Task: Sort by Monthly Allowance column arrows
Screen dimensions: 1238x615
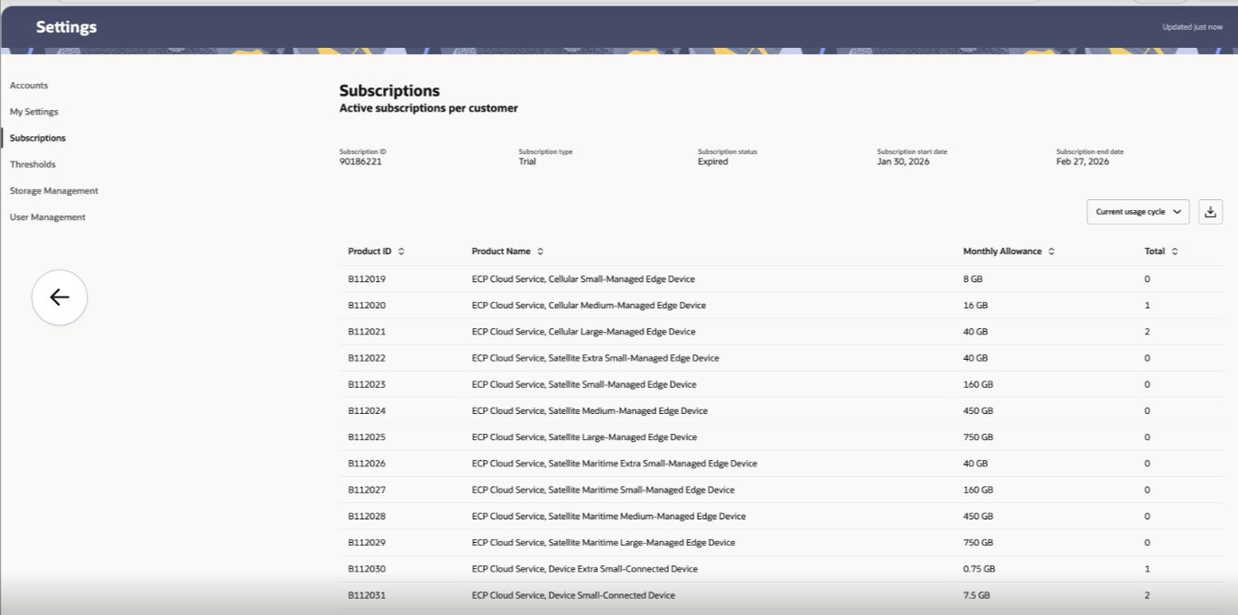Action: (1051, 252)
